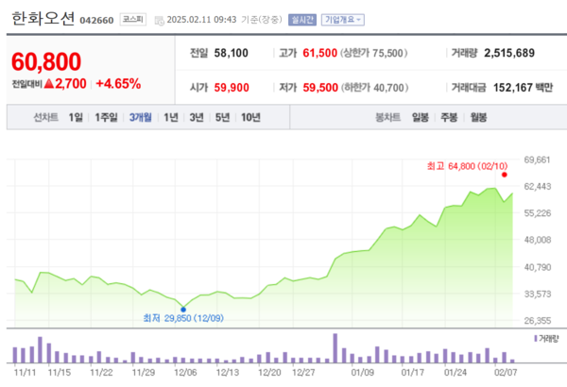Show the 1년 line chart

point(171,117)
